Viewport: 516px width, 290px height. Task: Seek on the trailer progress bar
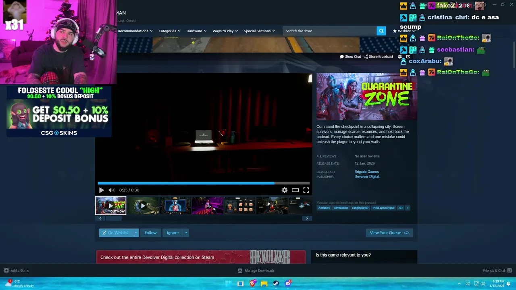pyautogui.click(x=204, y=183)
